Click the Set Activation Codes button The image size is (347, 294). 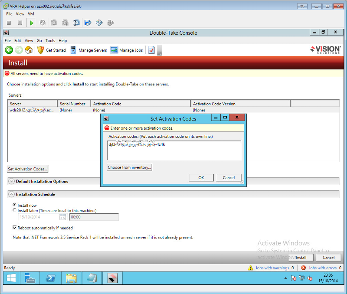point(28,169)
